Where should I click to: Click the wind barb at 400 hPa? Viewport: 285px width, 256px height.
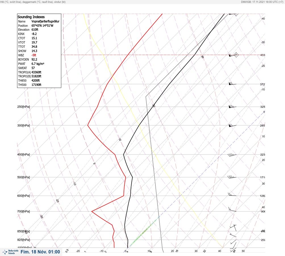(x=232, y=155)
